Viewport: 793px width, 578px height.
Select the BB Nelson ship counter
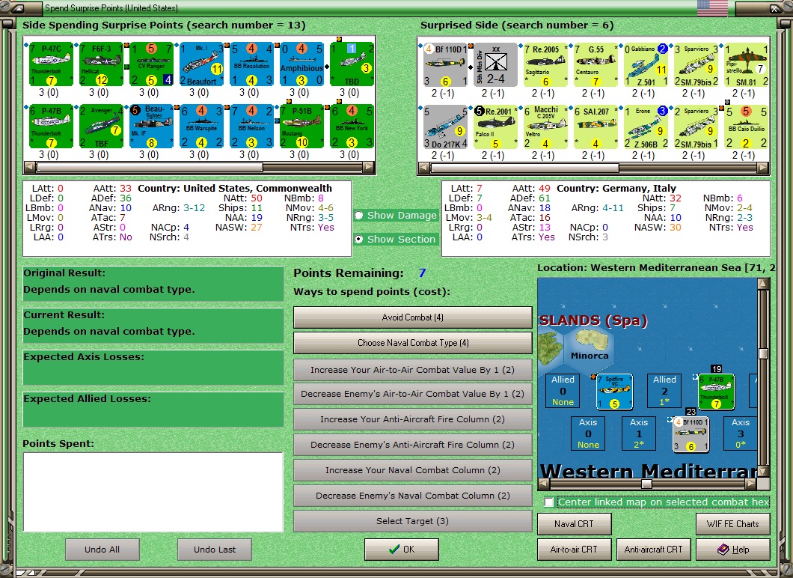[x=251, y=127]
